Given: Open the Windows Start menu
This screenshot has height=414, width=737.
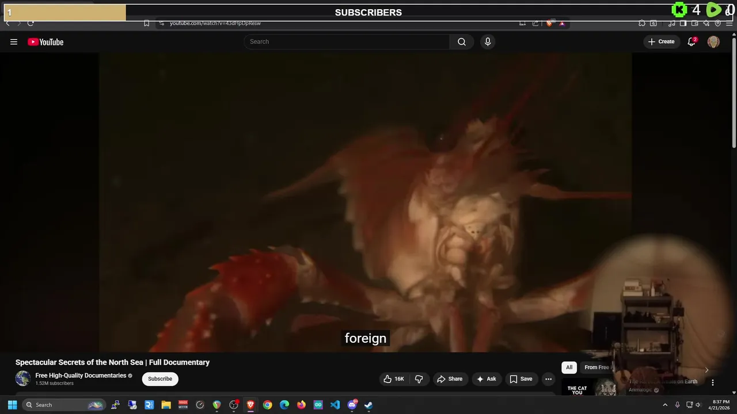Looking at the screenshot, I should coord(12,405).
